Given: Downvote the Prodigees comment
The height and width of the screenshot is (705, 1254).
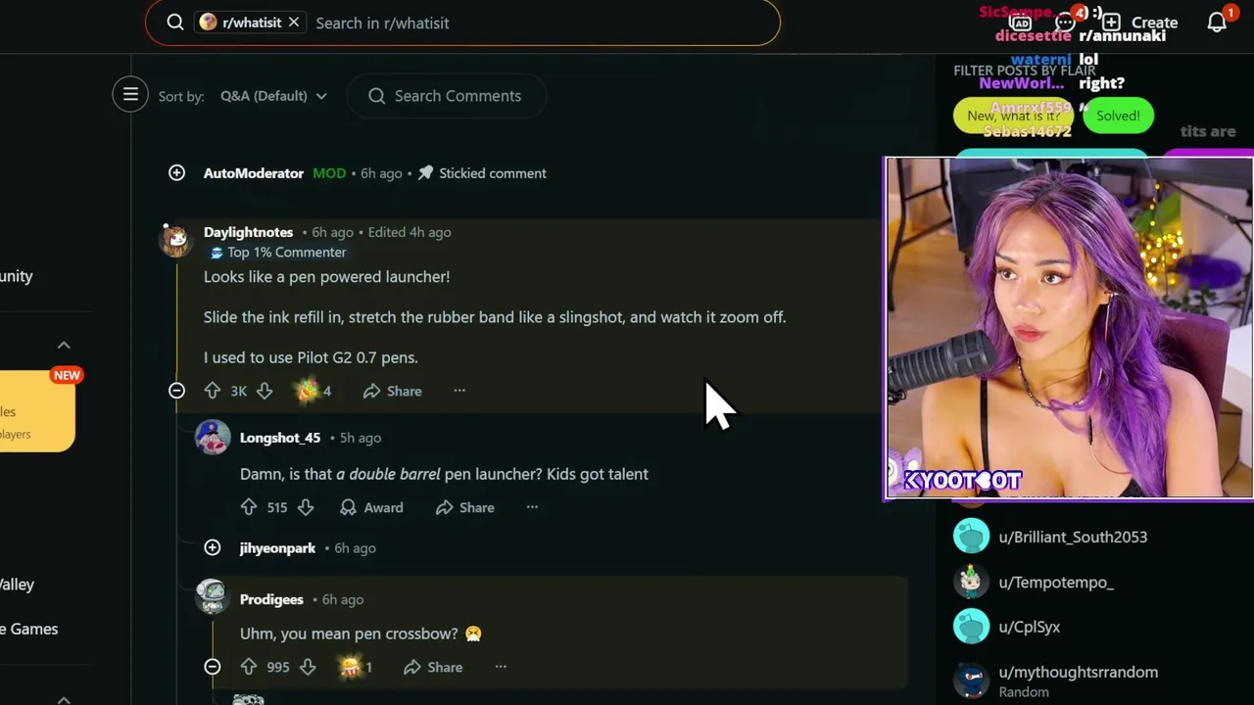Looking at the screenshot, I should pos(308,667).
